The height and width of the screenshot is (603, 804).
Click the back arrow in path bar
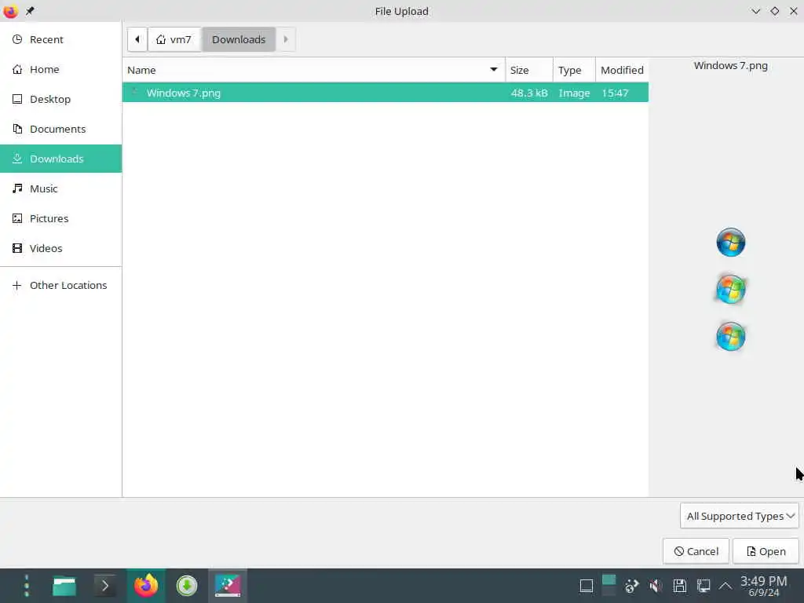[137, 39]
